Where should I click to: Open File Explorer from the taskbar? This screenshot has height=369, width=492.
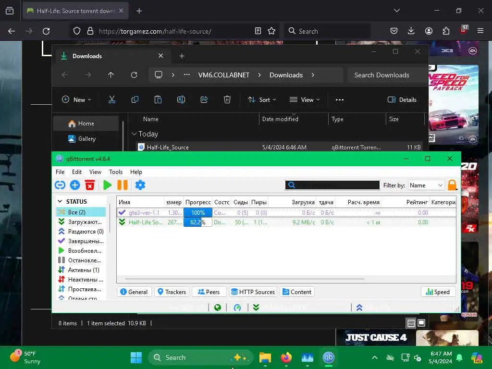tap(265, 357)
